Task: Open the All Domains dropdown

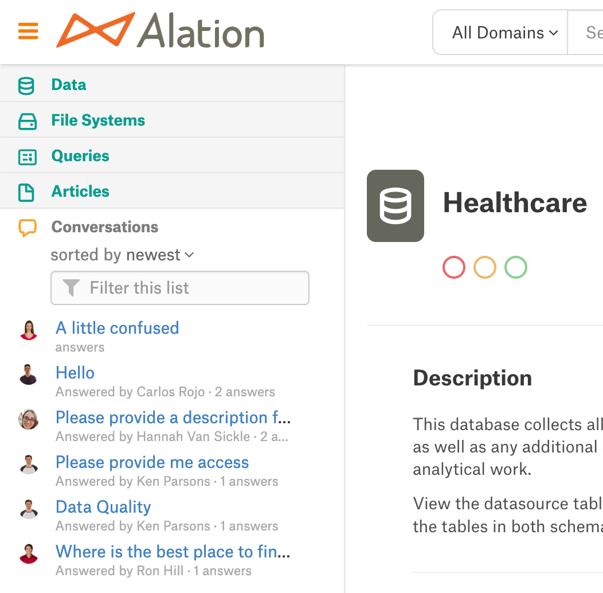Action: 504,33
